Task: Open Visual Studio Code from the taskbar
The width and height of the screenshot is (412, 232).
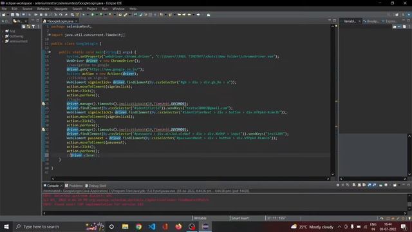Action: coord(152,226)
